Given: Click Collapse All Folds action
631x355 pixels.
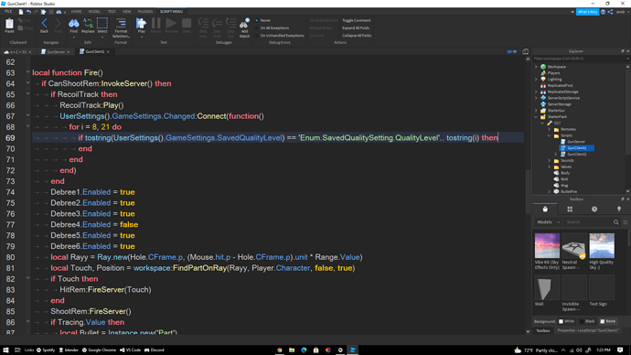Looking at the screenshot, I should click(x=357, y=36).
